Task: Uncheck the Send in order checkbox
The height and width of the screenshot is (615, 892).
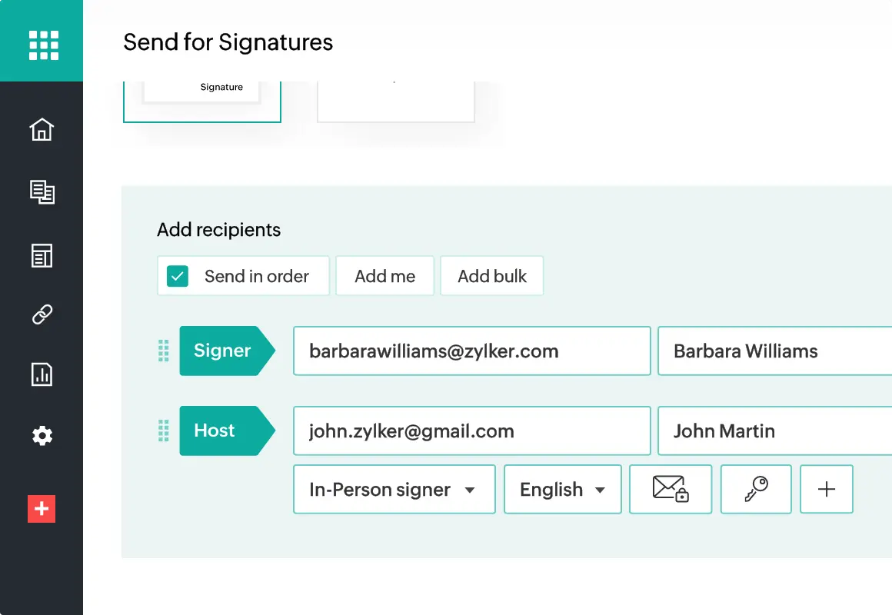Action: 178,276
